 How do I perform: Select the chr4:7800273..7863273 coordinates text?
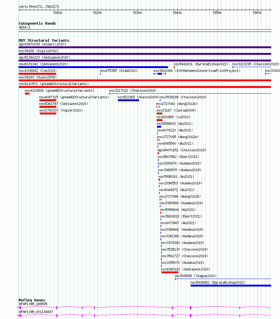pyautogui.click(x=39, y=7)
